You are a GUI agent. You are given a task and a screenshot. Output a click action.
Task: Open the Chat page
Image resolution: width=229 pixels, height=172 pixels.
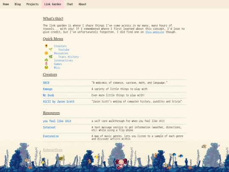pyautogui.click(x=70, y=4)
